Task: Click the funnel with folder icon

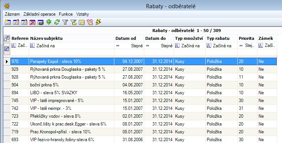Action: click(x=73, y=22)
